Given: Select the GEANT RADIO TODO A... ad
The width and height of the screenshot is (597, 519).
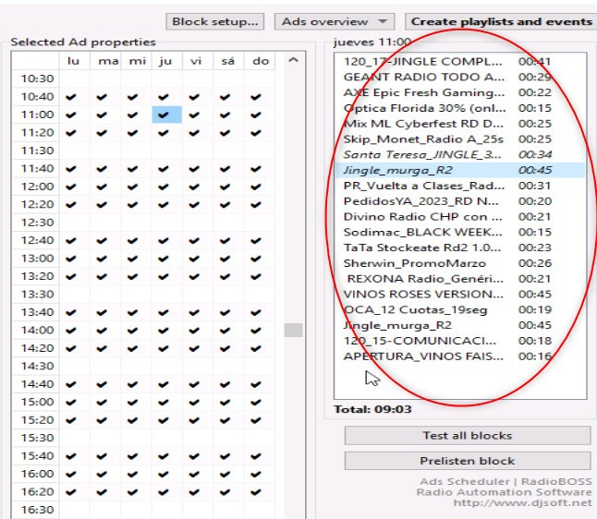Looking at the screenshot, I should 460,78.
